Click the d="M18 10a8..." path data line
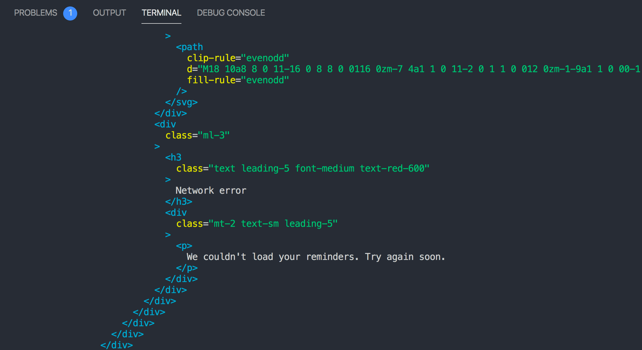 414,69
